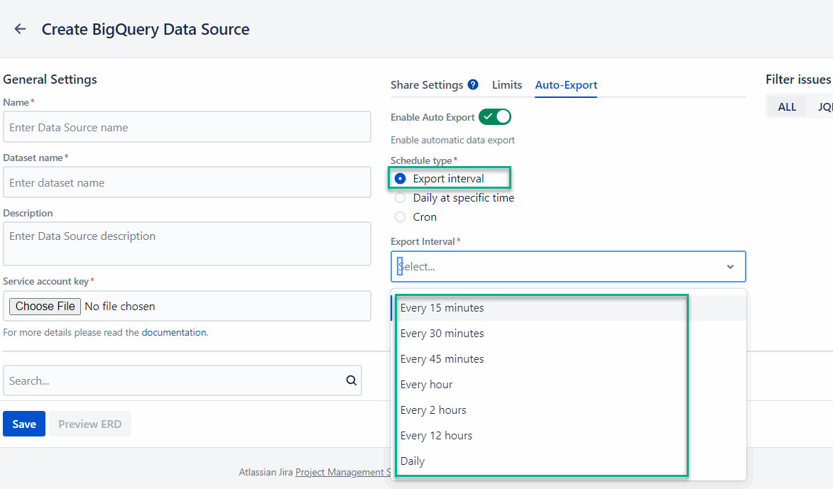Switch to the Limits tab
This screenshot has height=489, width=833.
point(507,85)
